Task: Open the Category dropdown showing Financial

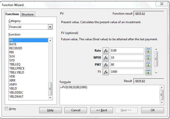Action: [31, 27]
